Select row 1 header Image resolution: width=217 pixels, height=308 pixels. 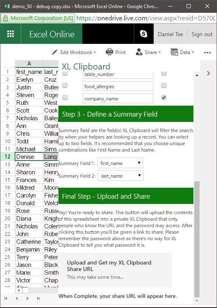point(7,72)
